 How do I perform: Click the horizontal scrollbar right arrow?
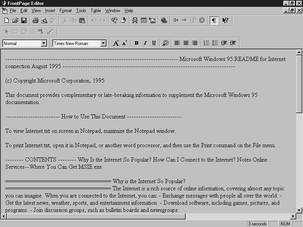point(293,216)
